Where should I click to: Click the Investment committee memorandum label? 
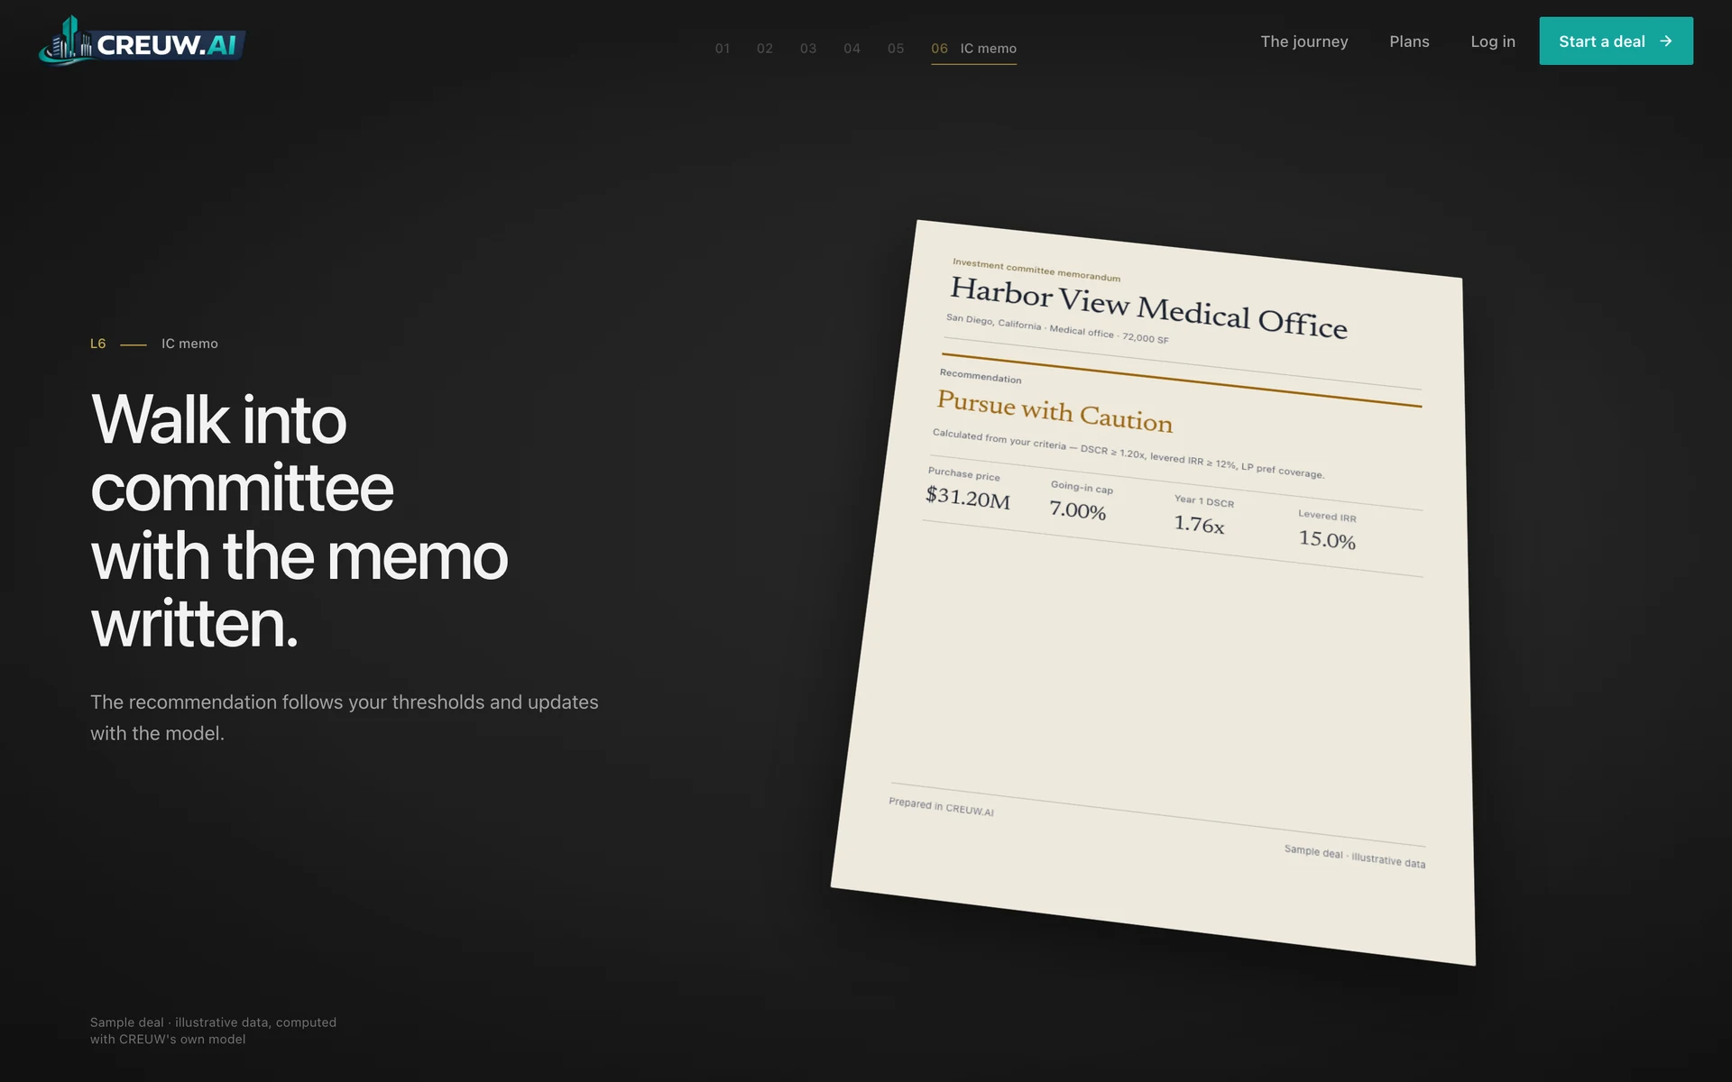click(x=1036, y=270)
